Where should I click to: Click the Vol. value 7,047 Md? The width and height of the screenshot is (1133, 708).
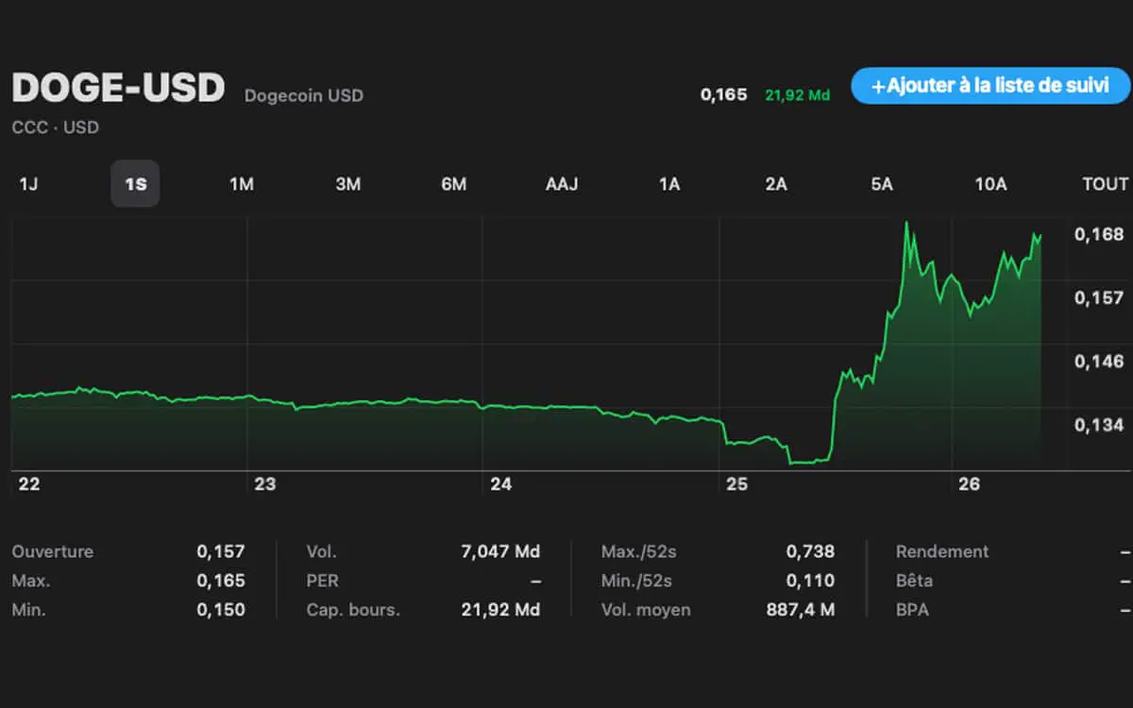499,551
